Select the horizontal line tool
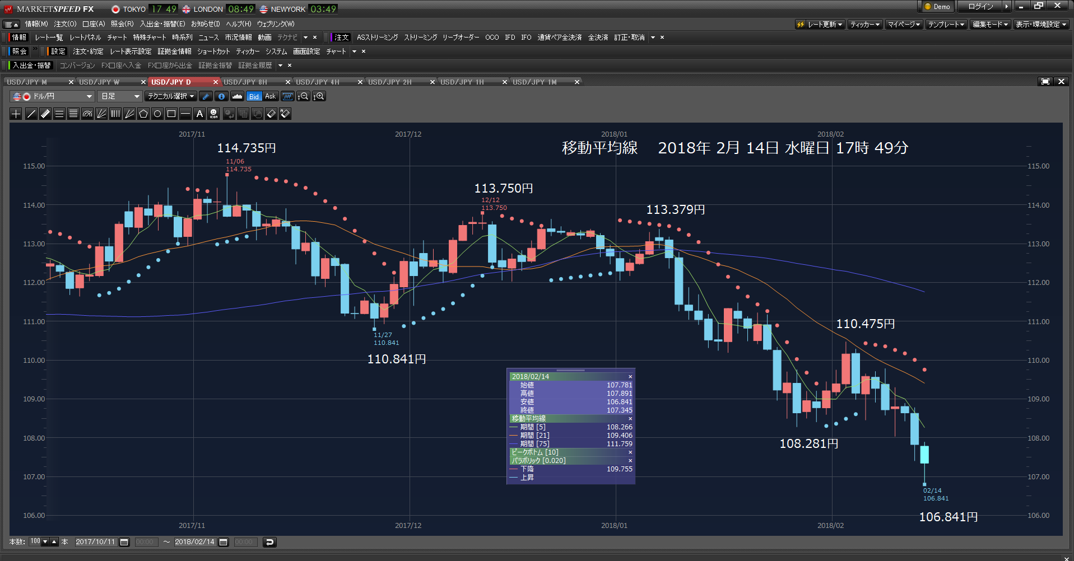Screen dimensions: 1074x561 point(185,114)
